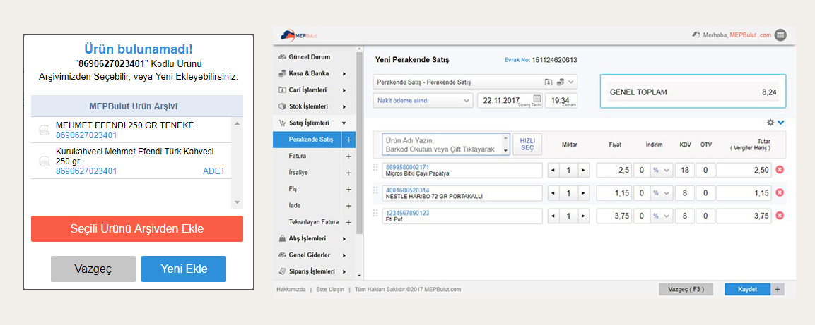The height and width of the screenshot is (325, 815).
Task: Click the Yeni Ekle button
Action: point(184,269)
